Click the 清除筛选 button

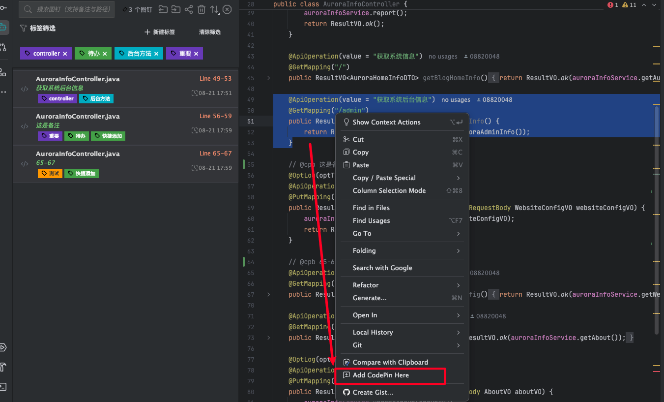[x=210, y=32]
